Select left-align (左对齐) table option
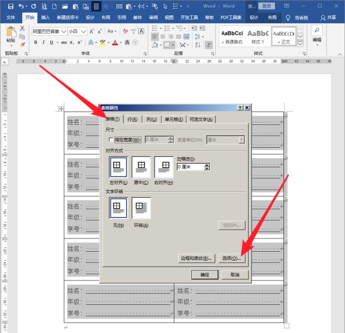Image resolution: width=345 pixels, height=333 pixels. click(119, 167)
